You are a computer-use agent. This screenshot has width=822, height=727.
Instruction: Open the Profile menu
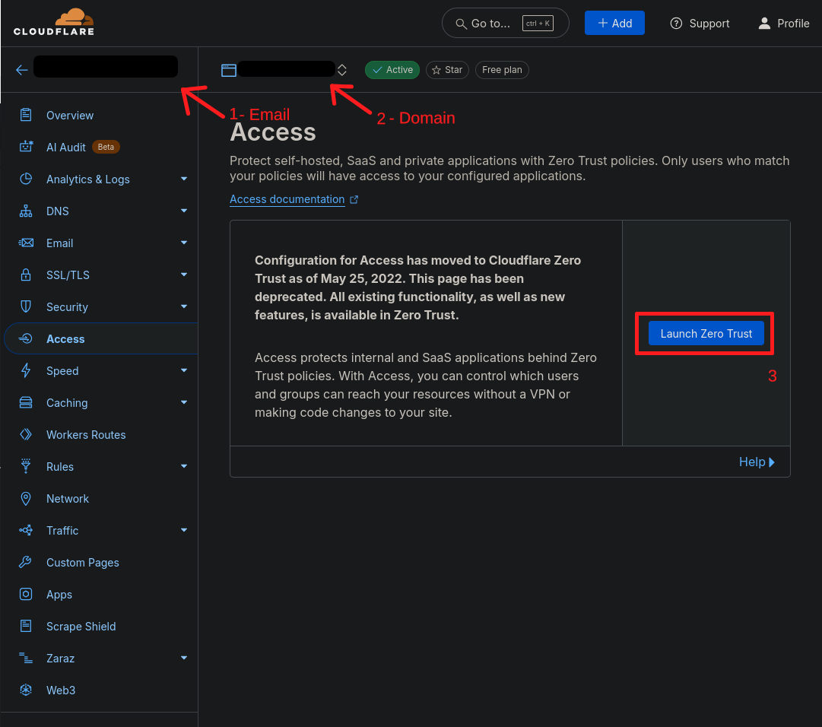(x=784, y=24)
